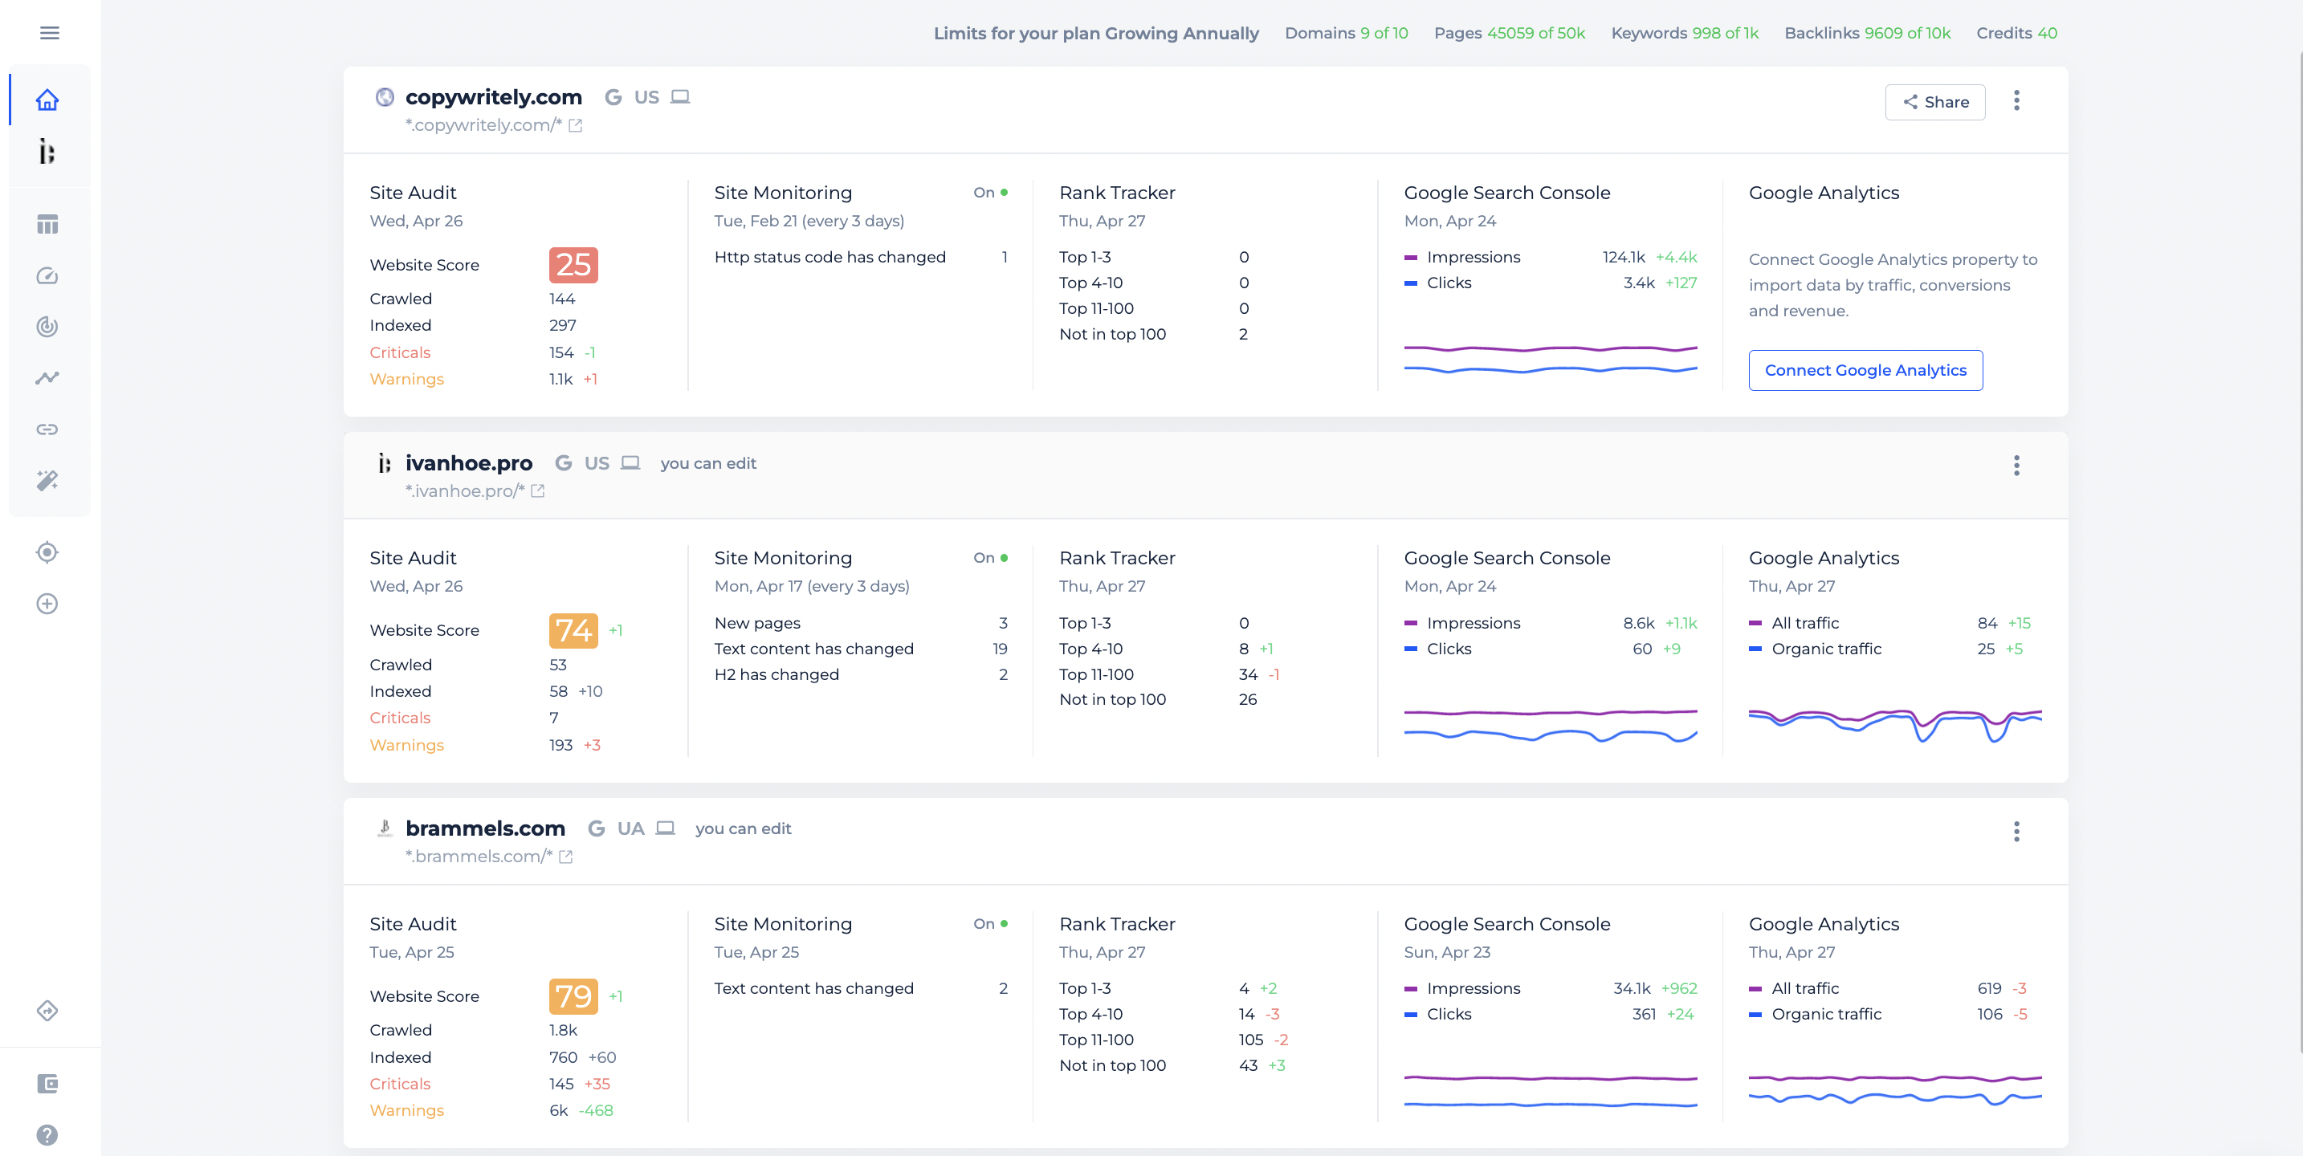Click 'New pages' monitoring row on ivanhoe.pro
The image size is (2303, 1156).
(861, 622)
